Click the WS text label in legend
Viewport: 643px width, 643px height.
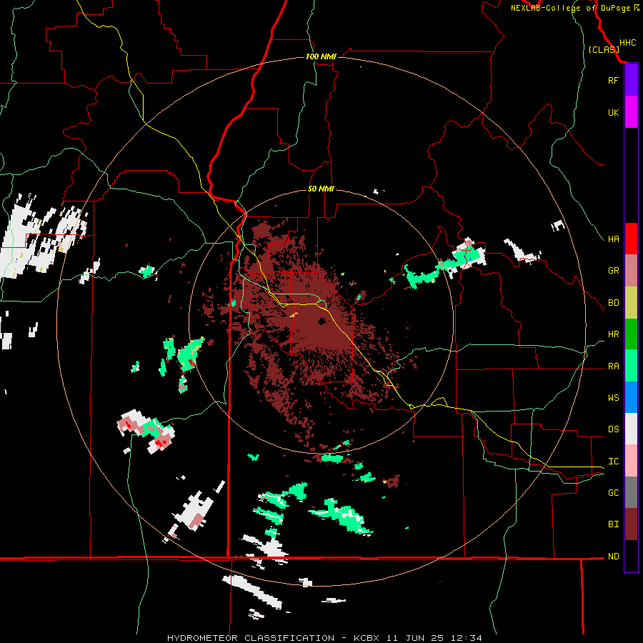tap(613, 398)
